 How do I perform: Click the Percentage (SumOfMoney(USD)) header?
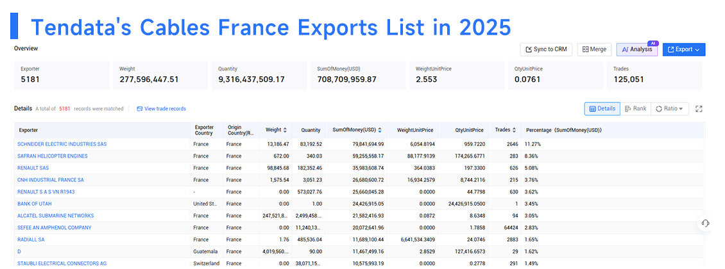[x=612, y=130]
